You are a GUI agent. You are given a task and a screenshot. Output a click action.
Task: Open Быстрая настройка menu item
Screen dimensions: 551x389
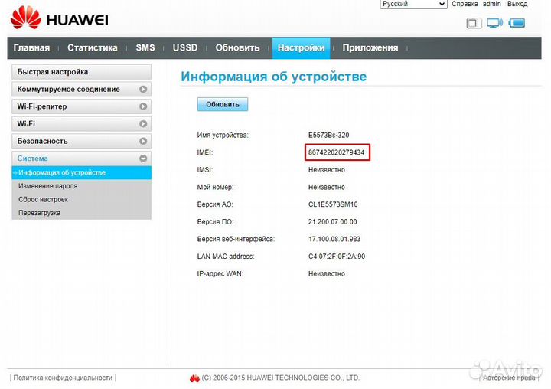click(82, 72)
